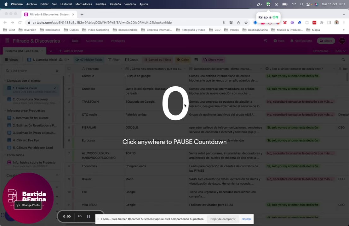The image size is (349, 226).
Task: Click the translate page icon
Action: [x=231, y=22]
